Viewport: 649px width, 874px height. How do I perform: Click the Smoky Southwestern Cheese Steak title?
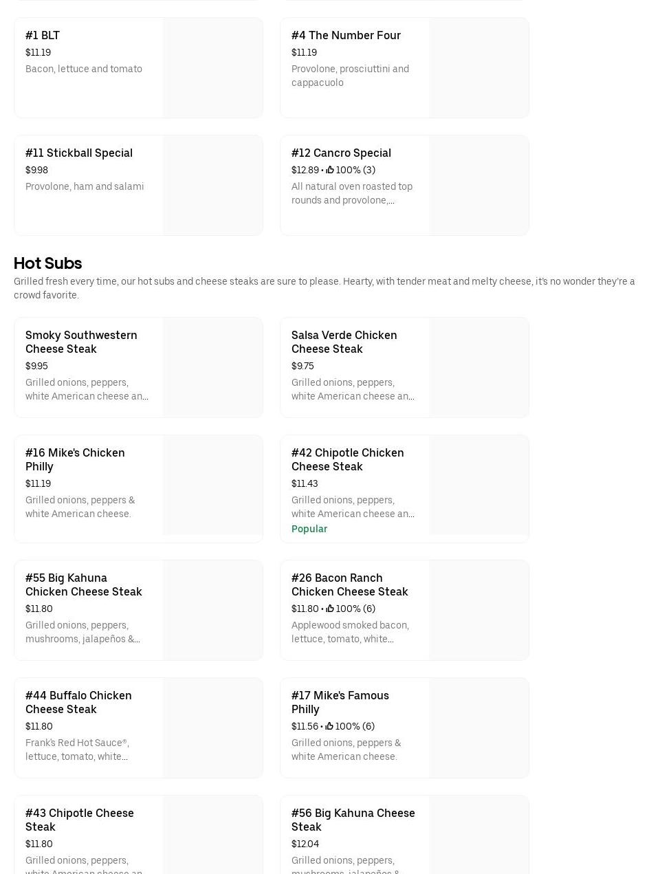[81, 342]
